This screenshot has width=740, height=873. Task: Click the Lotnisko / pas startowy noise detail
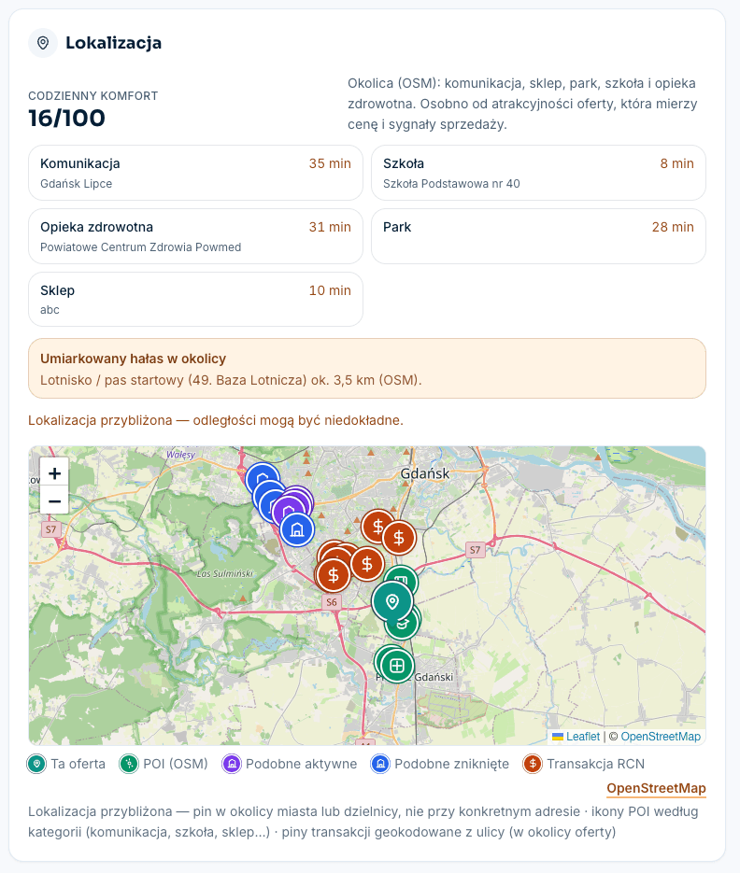(231, 380)
